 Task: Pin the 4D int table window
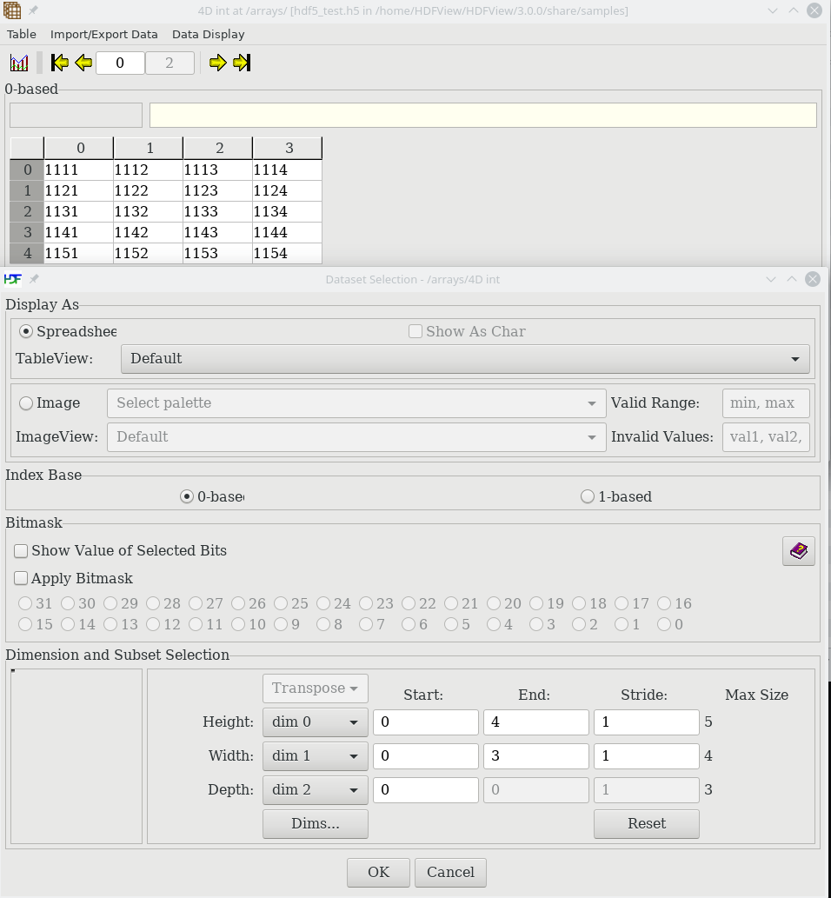pos(33,10)
